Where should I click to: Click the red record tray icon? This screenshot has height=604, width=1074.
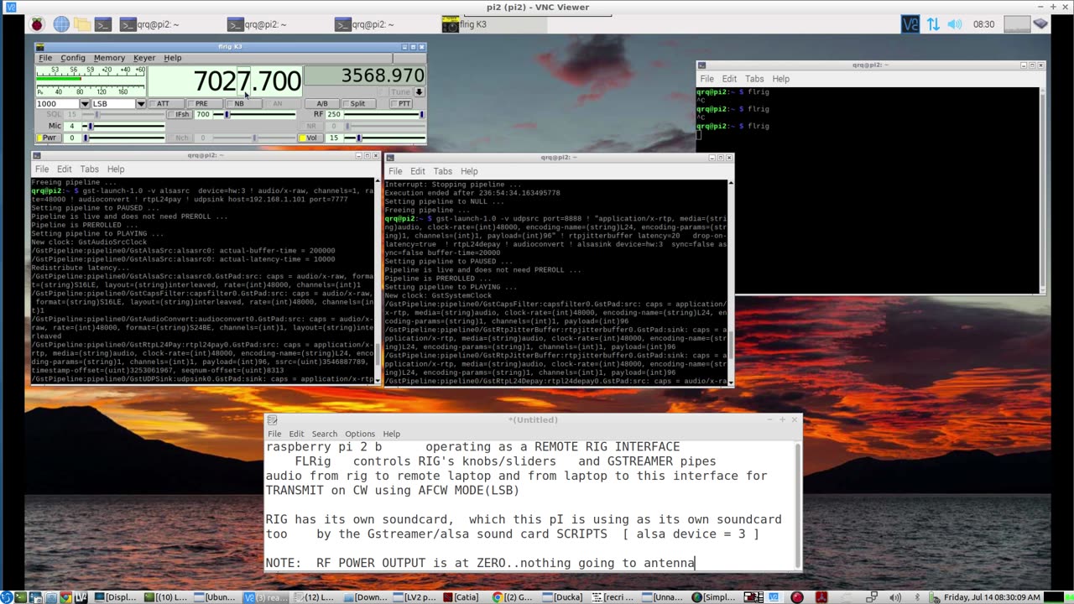coord(797,596)
